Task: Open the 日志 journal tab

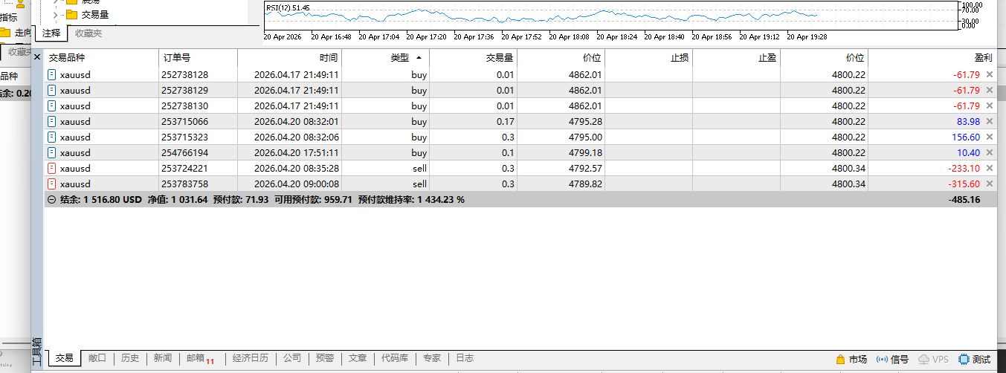Action: (x=465, y=358)
